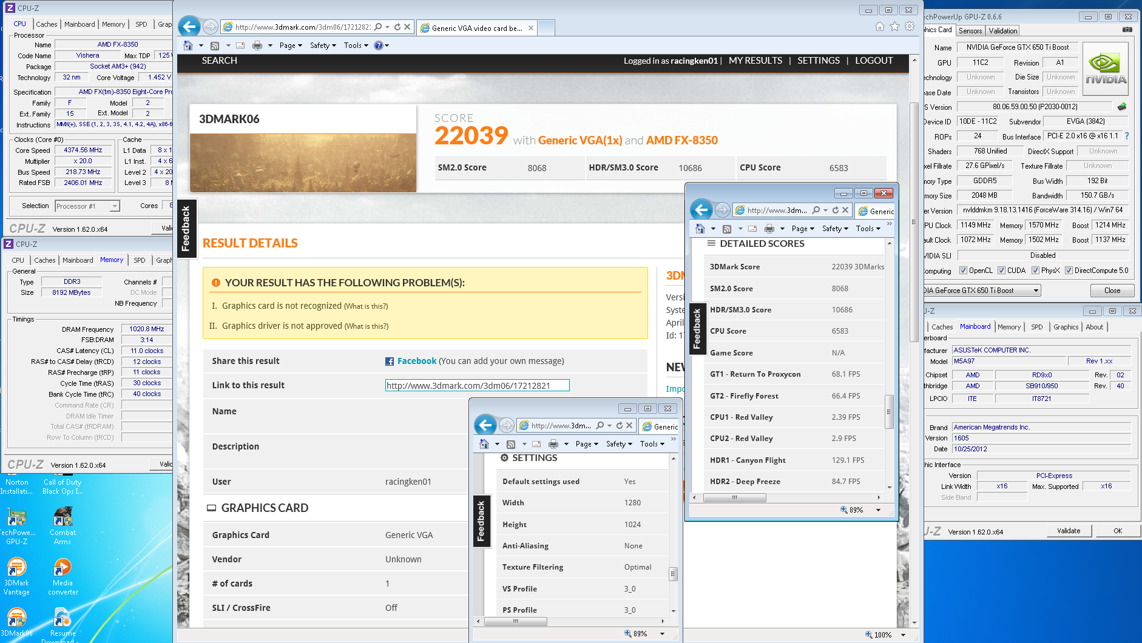Open Page dropdown in main browser command bar
Viewport: 1142px width, 643px height.
pos(291,45)
